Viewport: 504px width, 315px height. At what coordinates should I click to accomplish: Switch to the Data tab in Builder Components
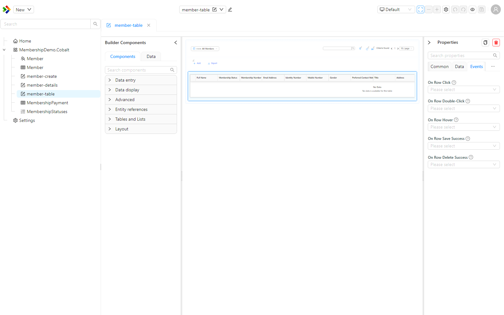pos(151,56)
